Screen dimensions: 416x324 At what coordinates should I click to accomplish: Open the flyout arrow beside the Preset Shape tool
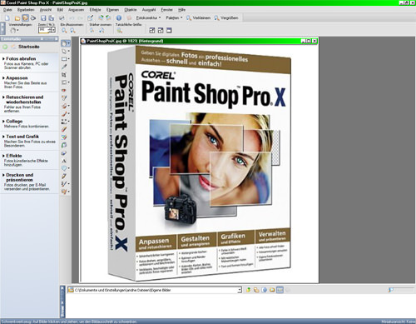coord(68,168)
